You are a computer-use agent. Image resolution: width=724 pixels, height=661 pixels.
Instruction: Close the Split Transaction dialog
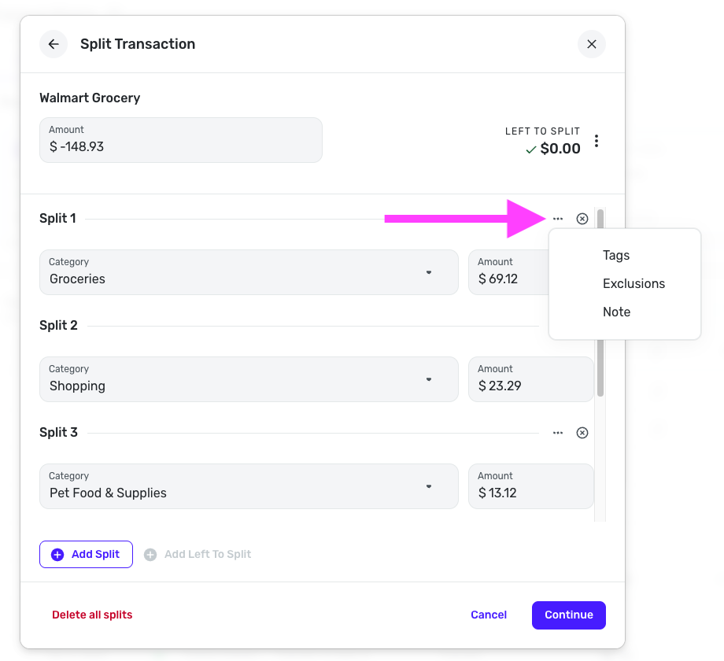(592, 44)
